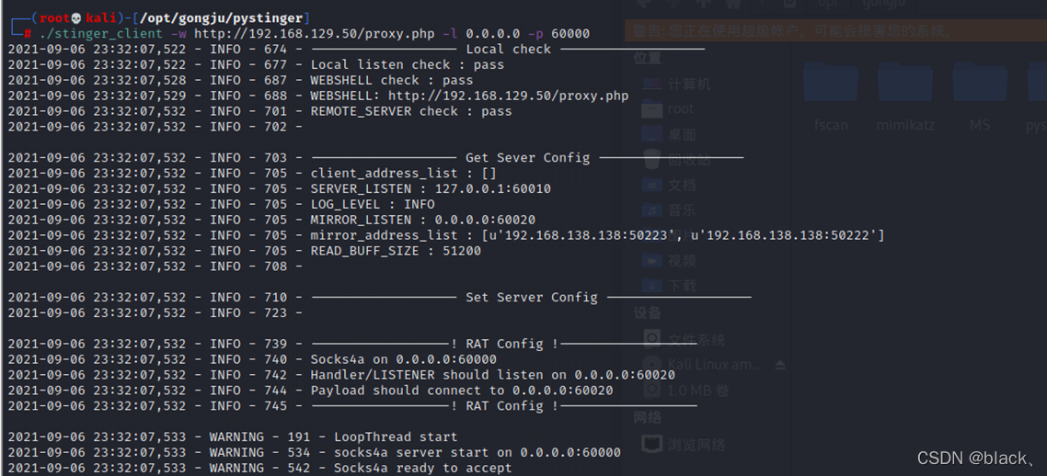Click the 'Local check' header line

pos(356,50)
